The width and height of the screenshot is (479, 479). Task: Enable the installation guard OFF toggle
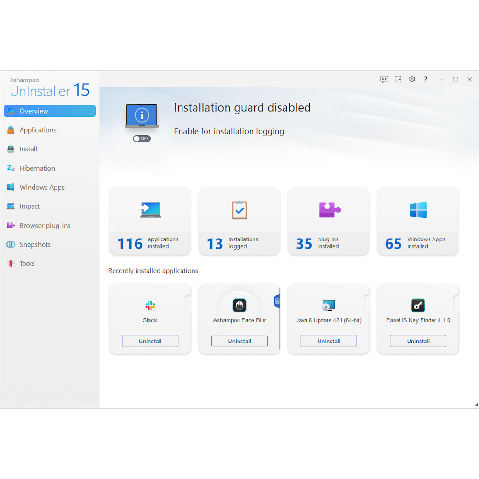point(141,138)
